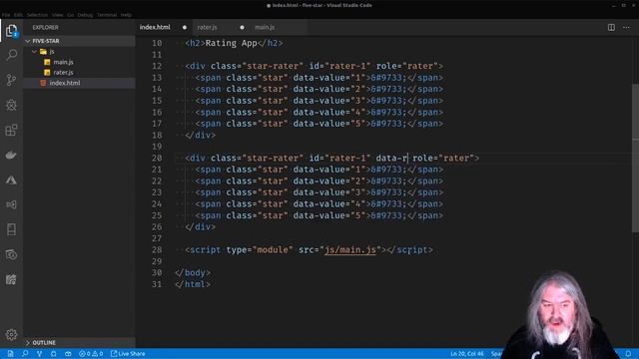The width and height of the screenshot is (639, 359).
Task: Click role="rater" on line 20
Action: click(443, 158)
